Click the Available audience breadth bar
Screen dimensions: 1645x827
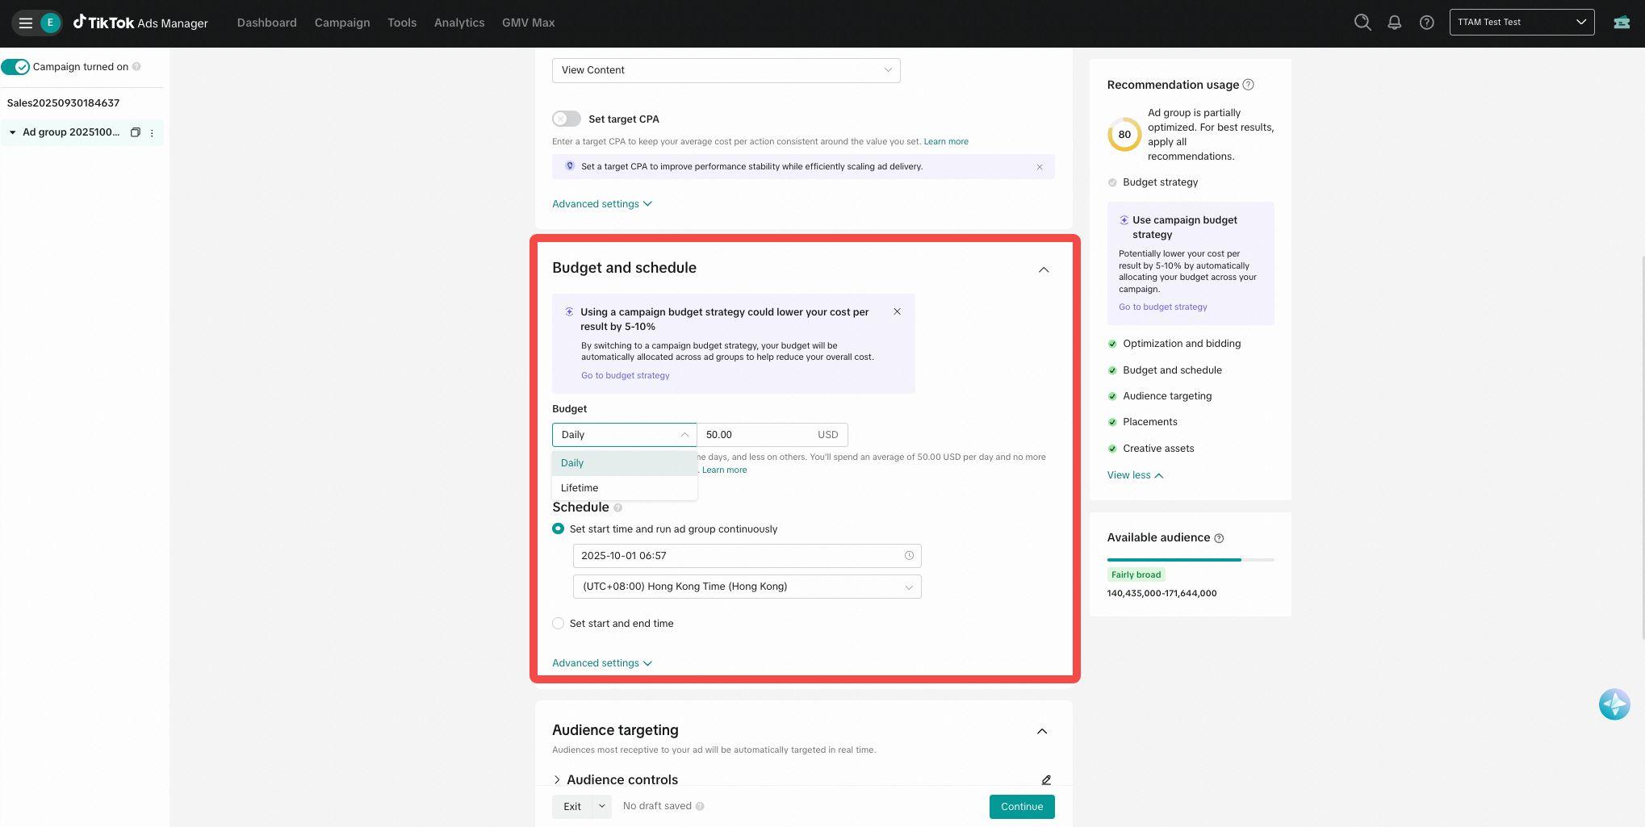pyautogui.click(x=1191, y=560)
